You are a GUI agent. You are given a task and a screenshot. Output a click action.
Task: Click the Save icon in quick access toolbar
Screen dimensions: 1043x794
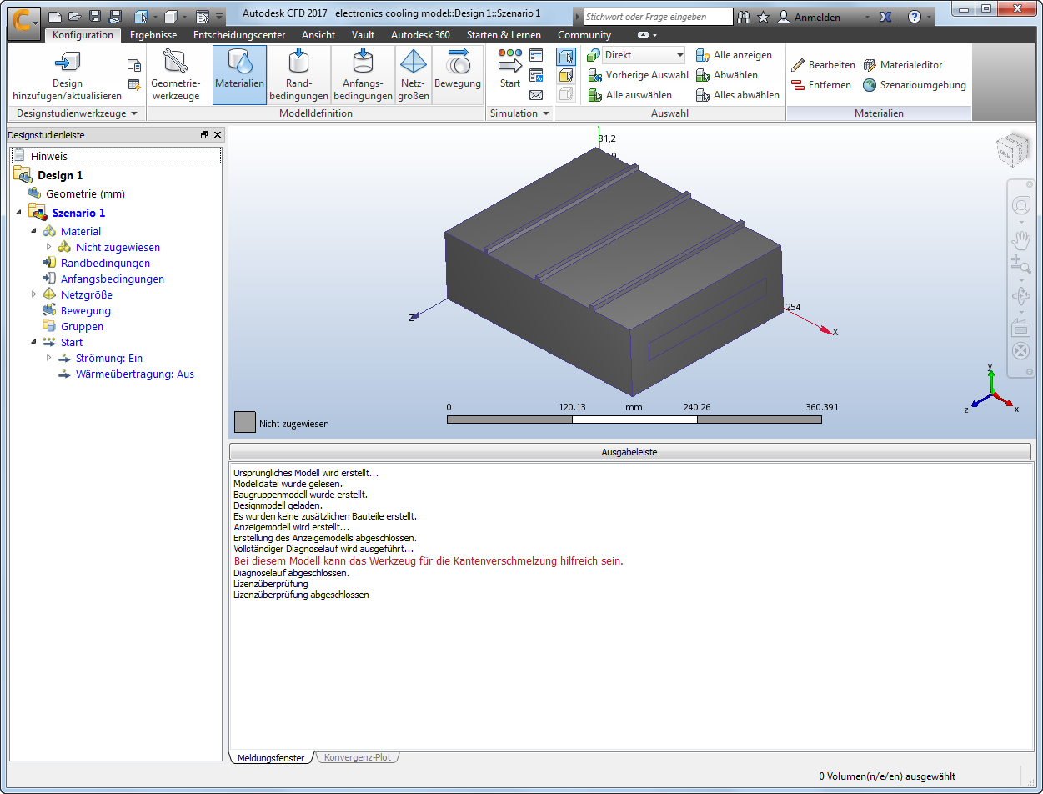94,16
